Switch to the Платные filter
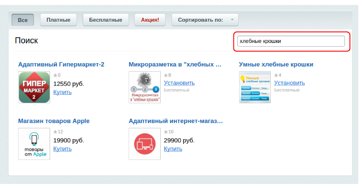The height and width of the screenshot is (192, 362). point(59,20)
